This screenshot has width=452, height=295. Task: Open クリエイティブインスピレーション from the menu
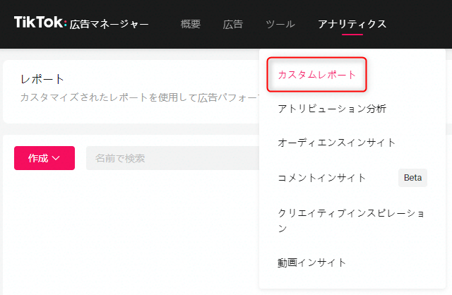[351, 220]
